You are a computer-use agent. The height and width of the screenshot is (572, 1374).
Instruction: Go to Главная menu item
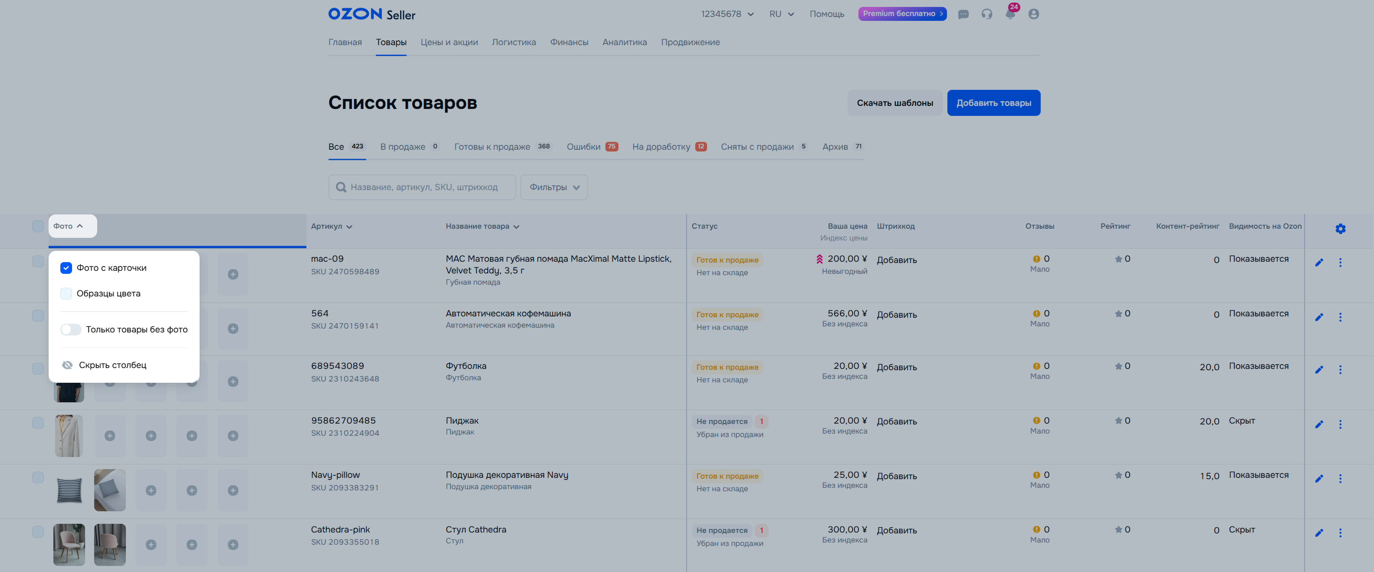(x=345, y=42)
